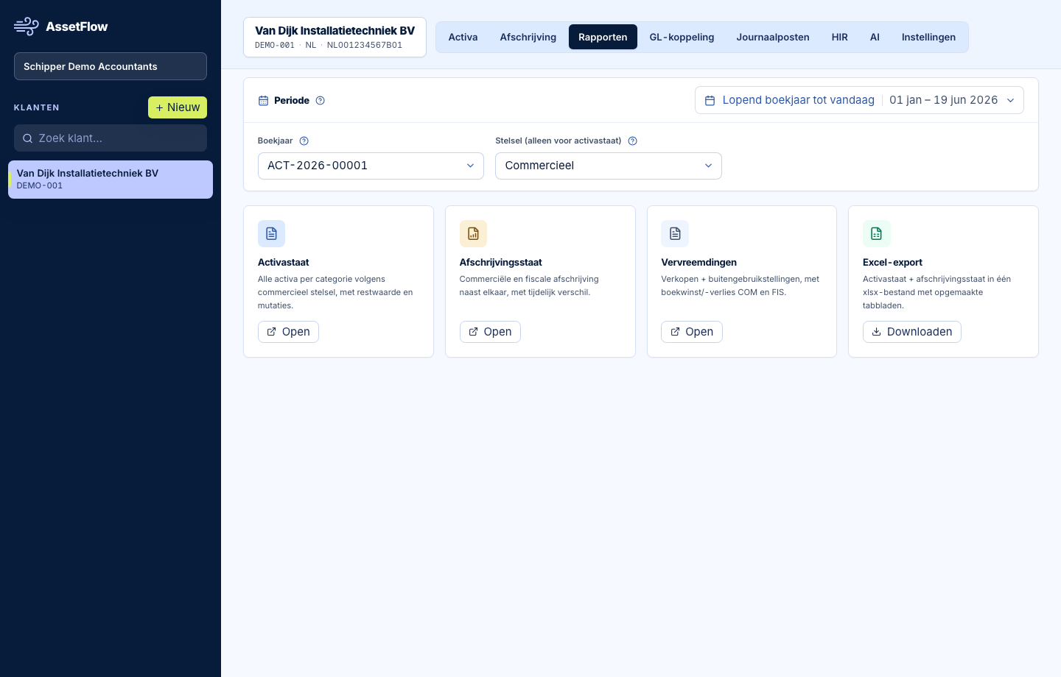
Task: Click the Excel-export card title
Action: [892, 262]
